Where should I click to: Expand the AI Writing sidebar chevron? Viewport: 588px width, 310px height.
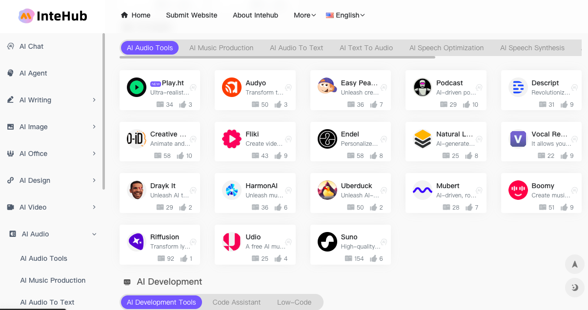(94, 100)
